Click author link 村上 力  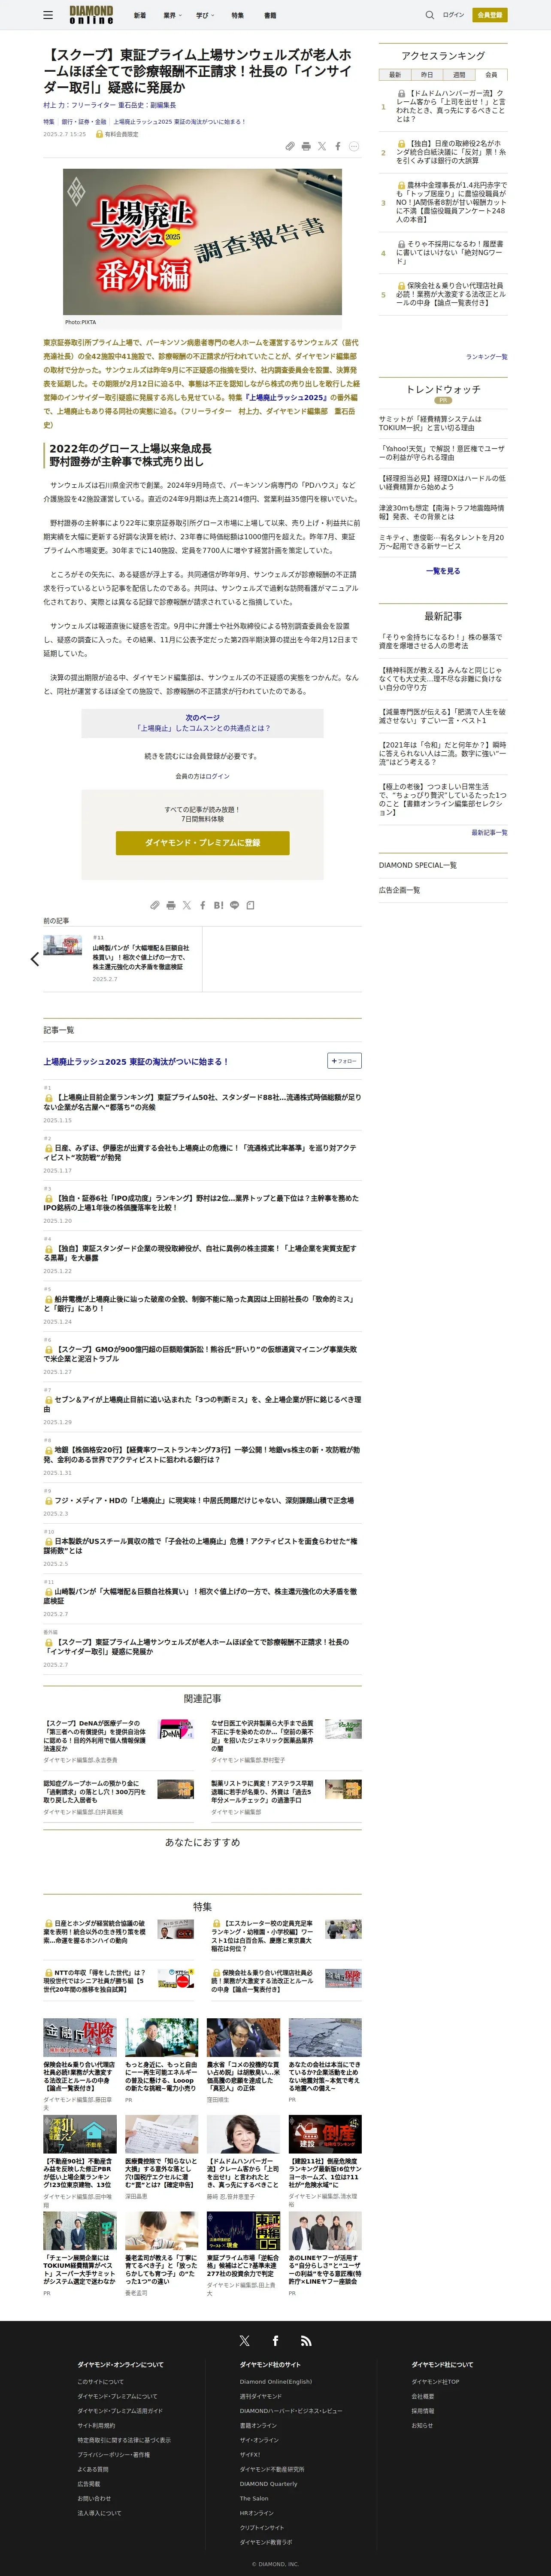tap(54, 105)
